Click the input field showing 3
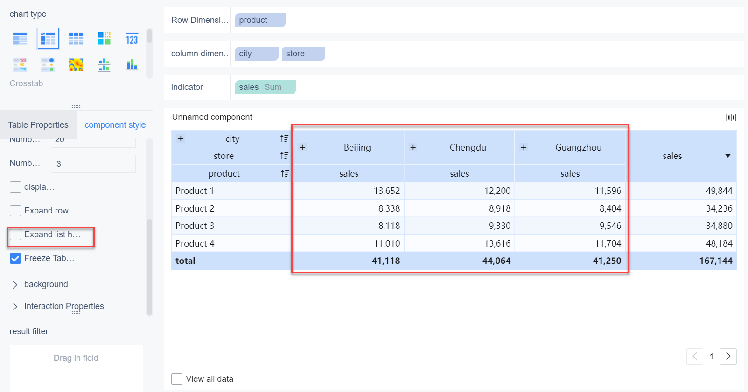 pyautogui.click(x=94, y=164)
